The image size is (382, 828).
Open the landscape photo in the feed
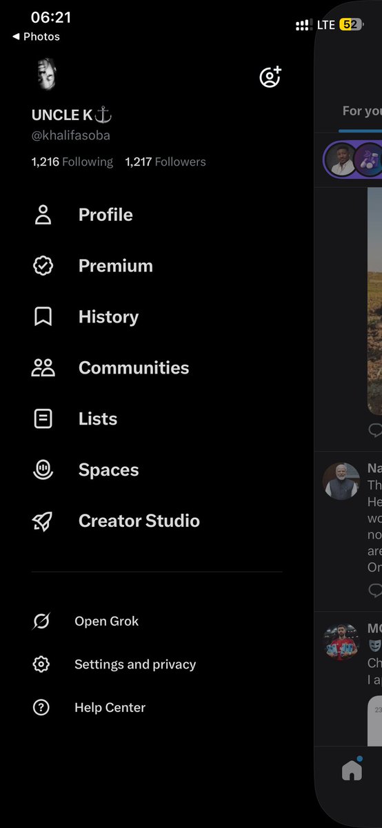tap(374, 302)
